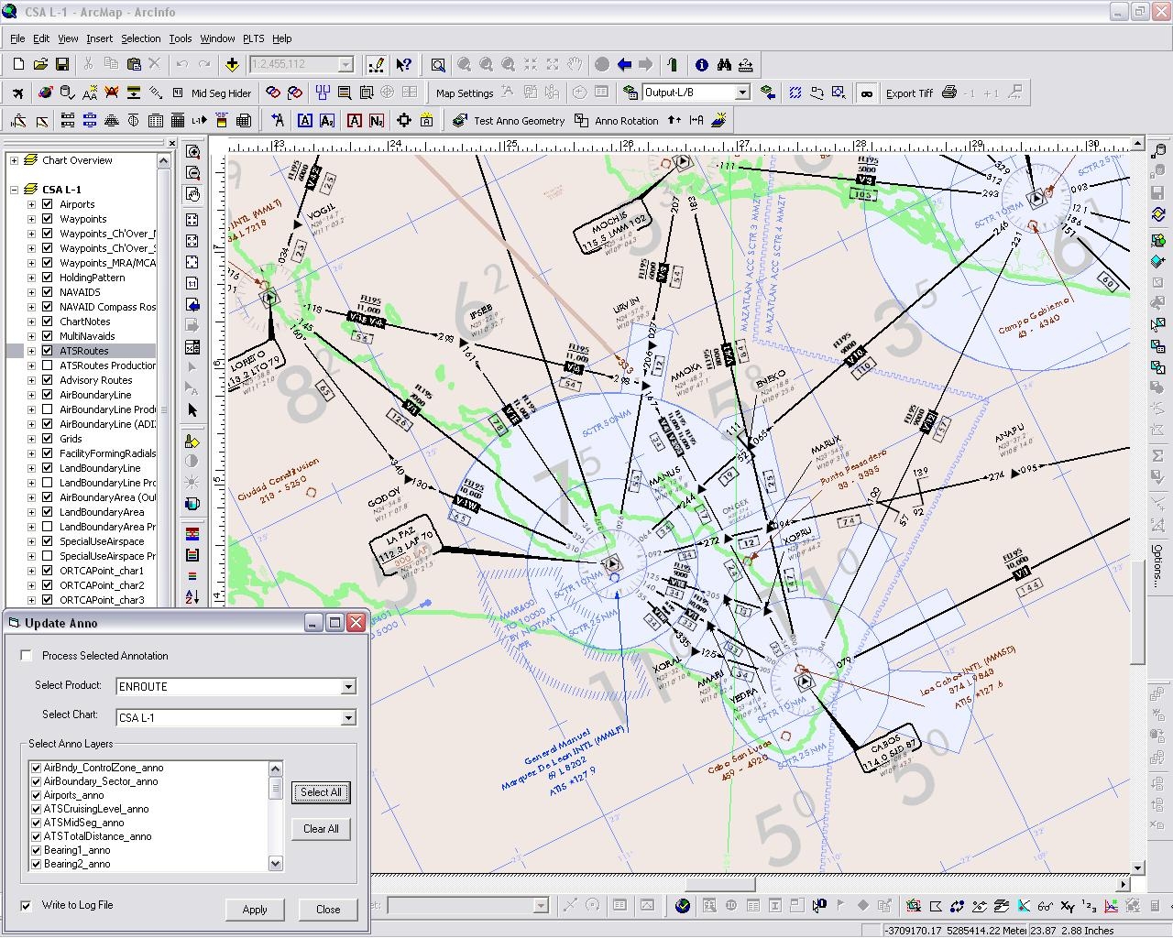Click the What's This help icon

[403, 64]
